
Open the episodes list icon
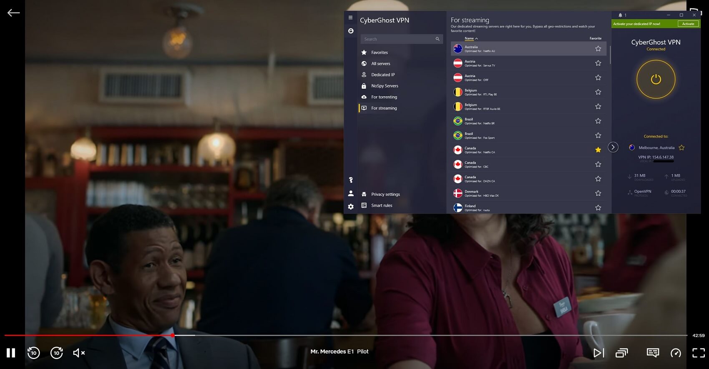tap(621, 353)
